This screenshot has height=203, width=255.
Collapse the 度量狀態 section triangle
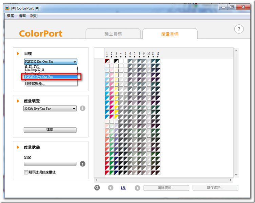(18, 147)
